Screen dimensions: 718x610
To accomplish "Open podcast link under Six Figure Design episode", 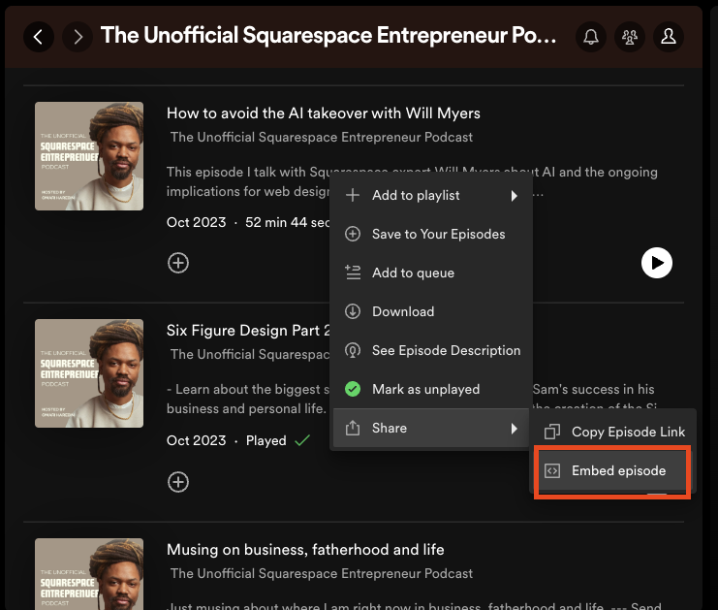I will tap(250, 354).
